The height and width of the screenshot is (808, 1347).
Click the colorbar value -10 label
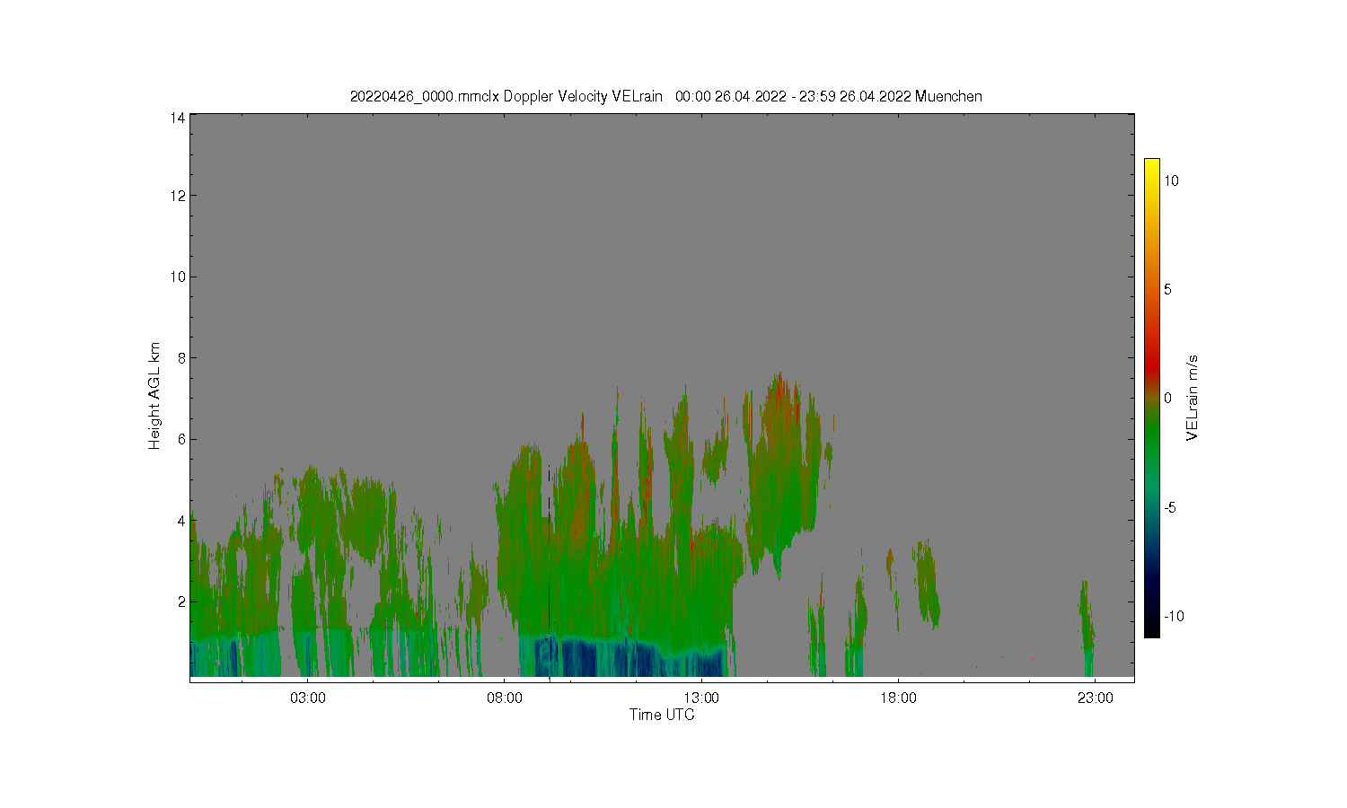tap(1174, 616)
